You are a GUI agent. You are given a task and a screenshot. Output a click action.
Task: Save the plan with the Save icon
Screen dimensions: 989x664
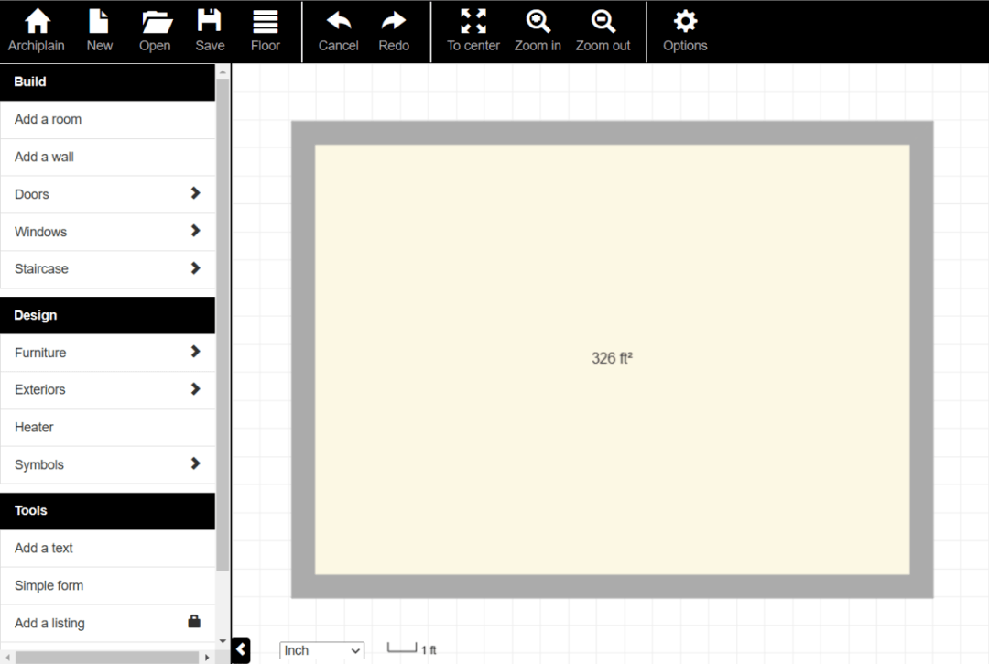pyautogui.click(x=210, y=30)
